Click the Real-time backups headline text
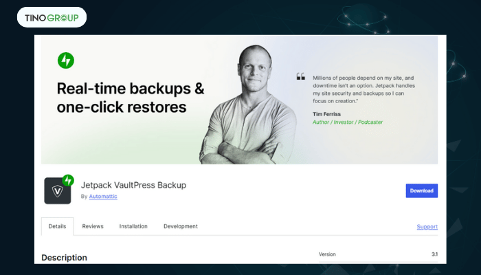The height and width of the screenshot is (275, 481). [131, 98]
